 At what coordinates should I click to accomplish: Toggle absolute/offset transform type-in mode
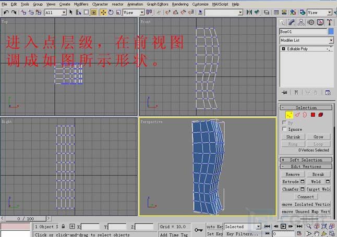(72, 227)
